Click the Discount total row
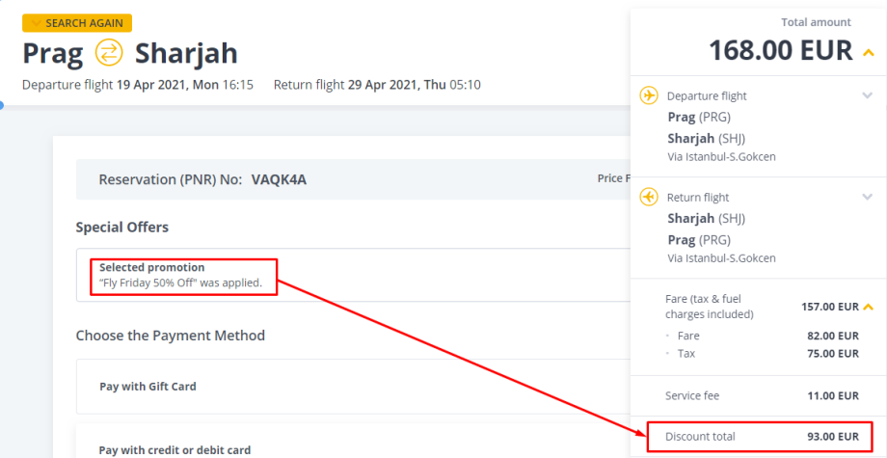The image size is (887, 458). click(x=761, y=437)
